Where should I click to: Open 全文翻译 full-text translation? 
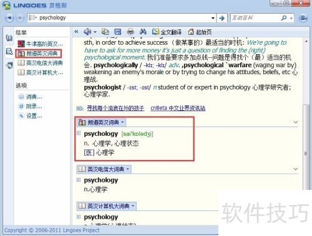[167, 32]
